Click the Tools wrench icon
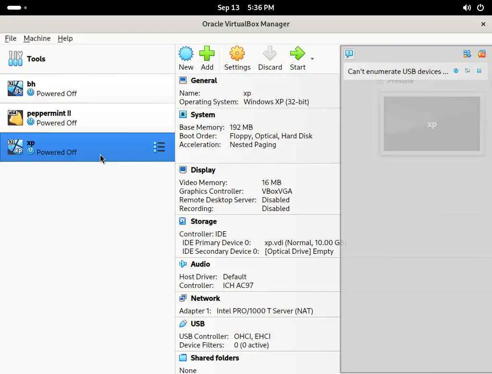 15,59
